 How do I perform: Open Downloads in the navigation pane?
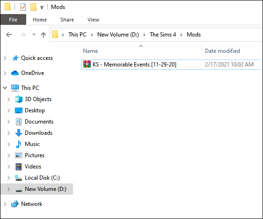point(38,133)
